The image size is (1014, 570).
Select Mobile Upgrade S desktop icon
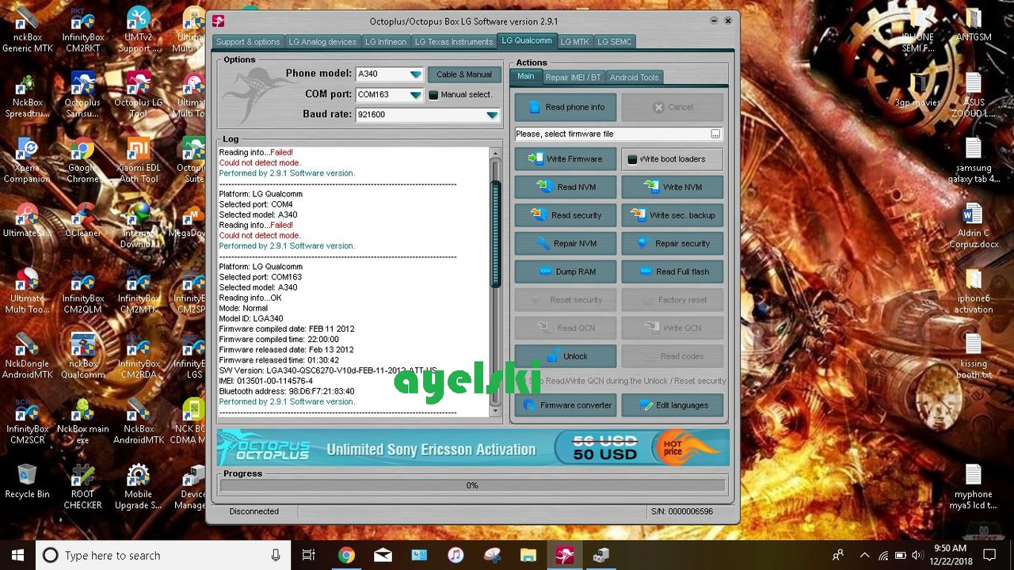pyautogui.click(x=139, y=486)
